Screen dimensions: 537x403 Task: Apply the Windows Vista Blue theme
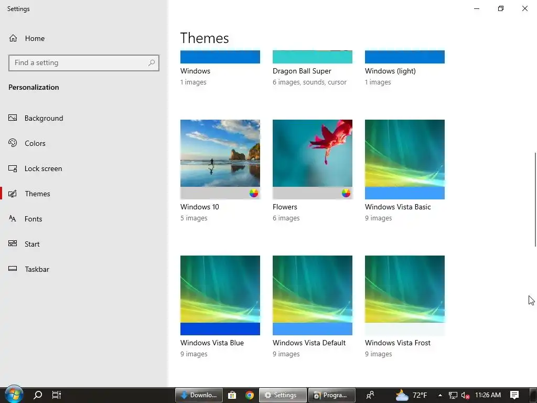pos(220,295)
